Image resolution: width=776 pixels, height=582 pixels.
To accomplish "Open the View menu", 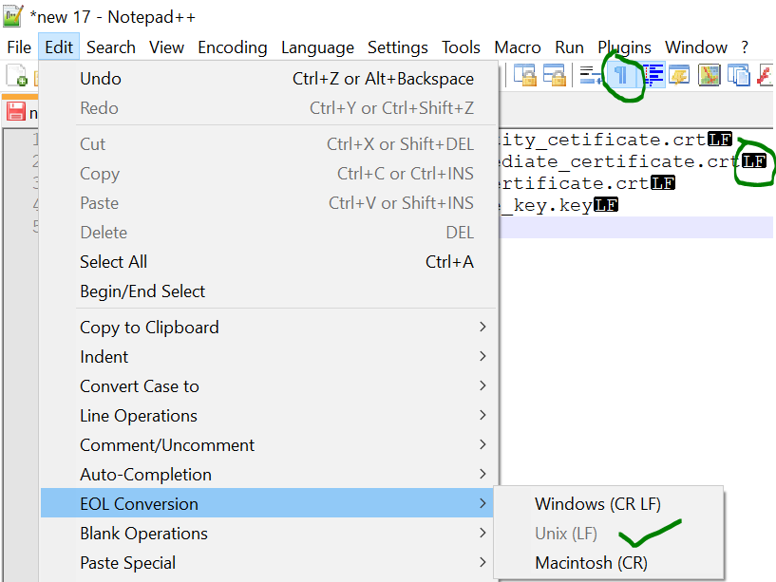I will (x=167, y=47).
